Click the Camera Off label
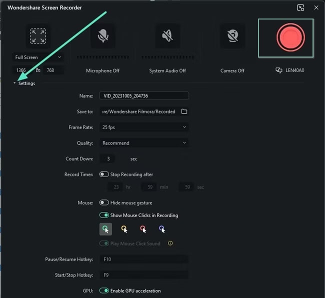 pyautogui.click(x=232, y=70)
